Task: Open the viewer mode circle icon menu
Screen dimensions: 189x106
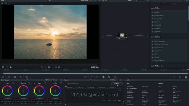Action: coord(3,67)
